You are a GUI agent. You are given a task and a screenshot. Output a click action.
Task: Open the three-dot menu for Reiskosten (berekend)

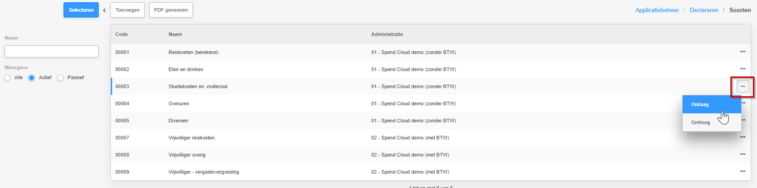743,52
